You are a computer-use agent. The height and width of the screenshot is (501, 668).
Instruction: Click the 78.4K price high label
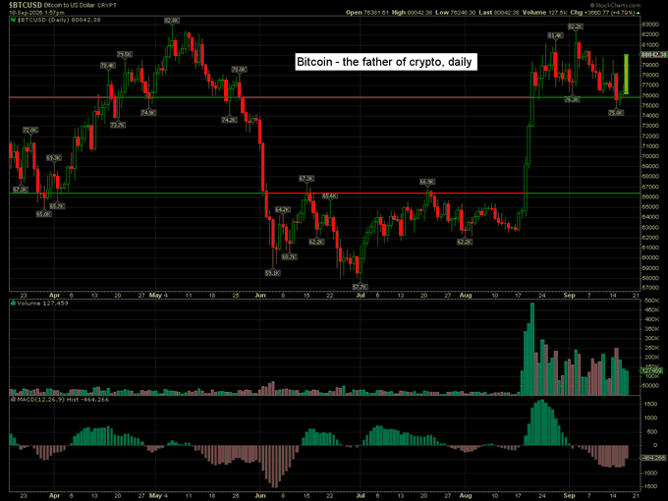coord(108,66)
